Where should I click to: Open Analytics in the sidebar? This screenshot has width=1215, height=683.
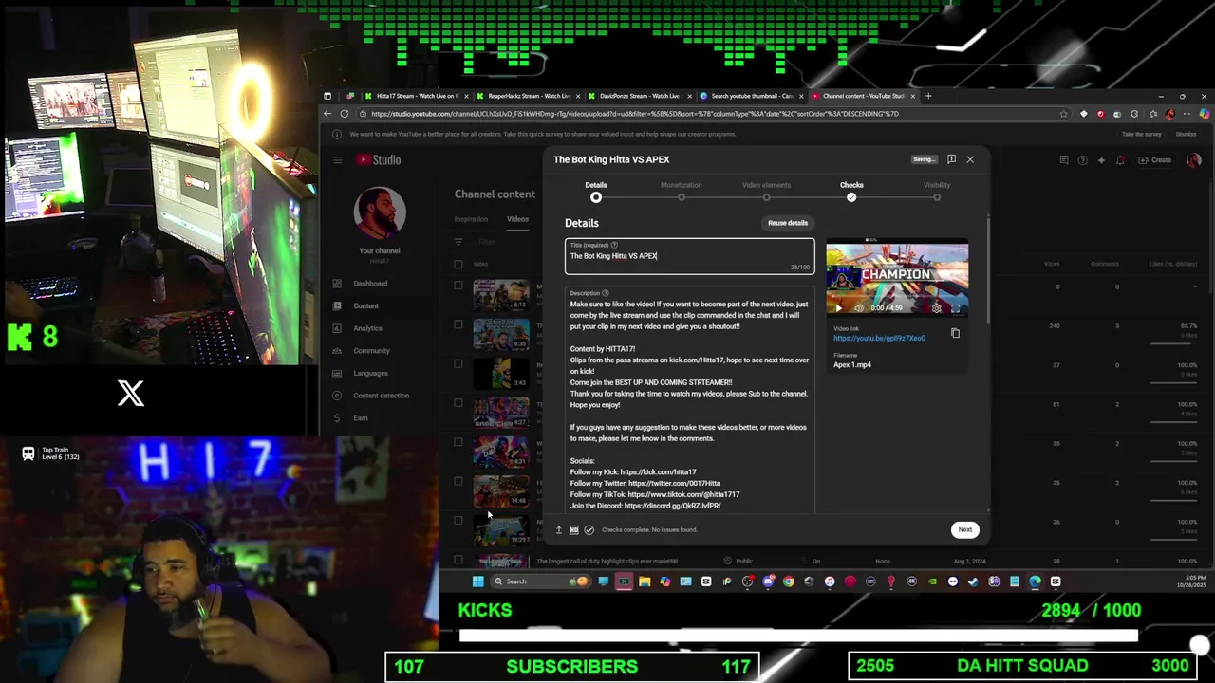pos(367,328)
